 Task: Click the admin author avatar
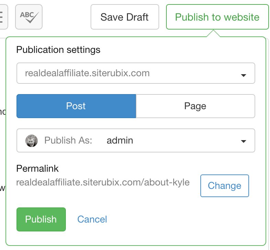(x=32, y=141)
